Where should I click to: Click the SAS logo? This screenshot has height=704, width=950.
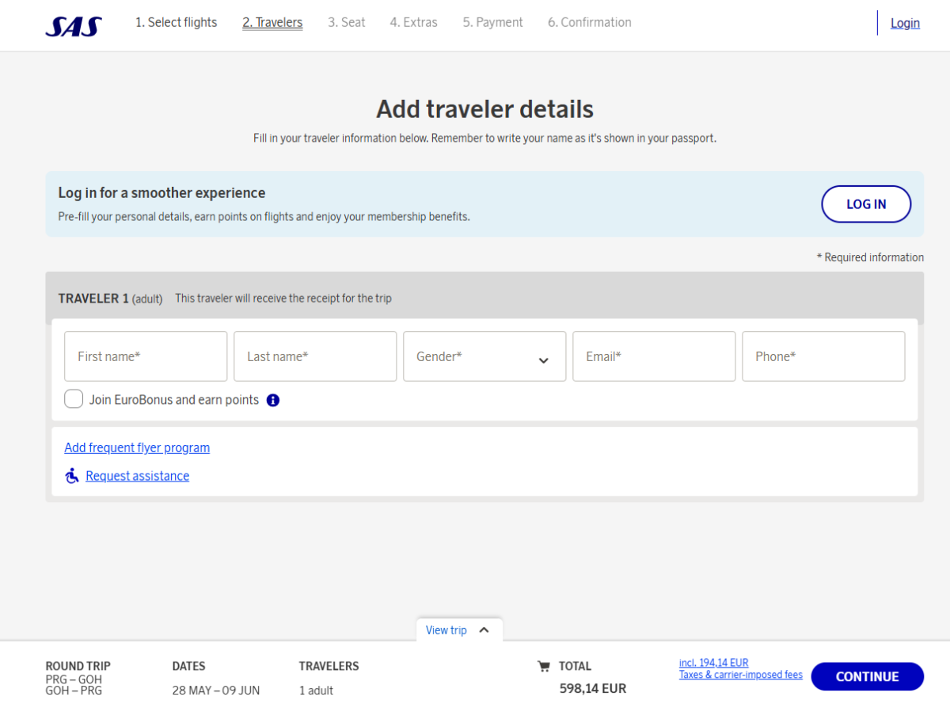click(74, 26)
